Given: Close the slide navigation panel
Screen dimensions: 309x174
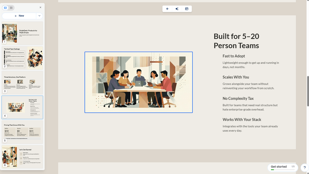Looking at the screenshot, I should tap(40, 7).
